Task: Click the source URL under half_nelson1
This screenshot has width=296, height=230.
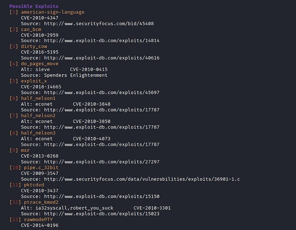Action: [x=102, y=110]
